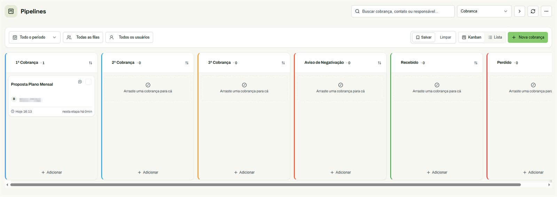Click the Pipelines page heading
Viewport: 557px width, 197px height.
pyautogui.click(x=33, y=11)
